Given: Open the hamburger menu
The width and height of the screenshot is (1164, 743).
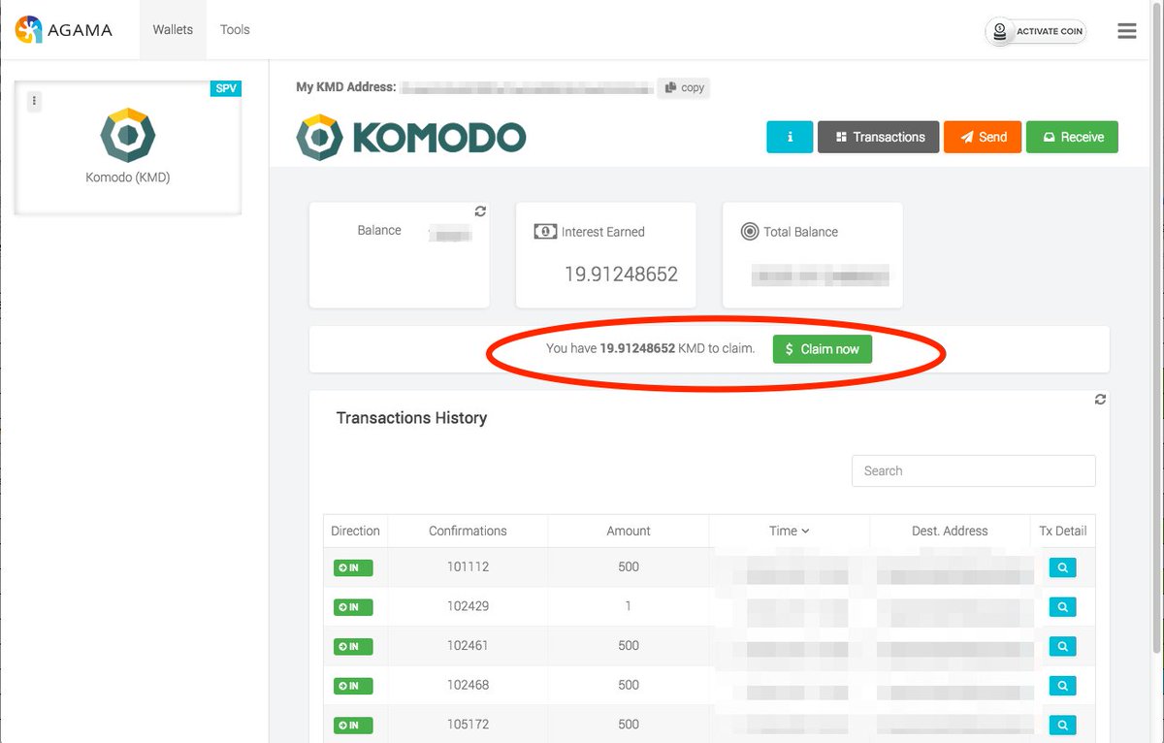Looking at the screenshot, I should 1126,31.
